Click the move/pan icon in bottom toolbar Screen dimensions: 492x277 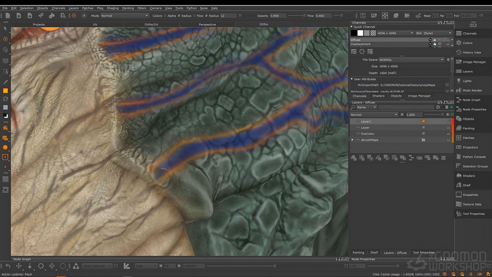(x=18, y=266)
